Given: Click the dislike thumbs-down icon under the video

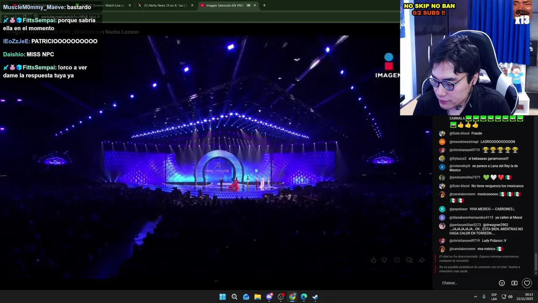Looking at the screenshot, I should (384, 260).
